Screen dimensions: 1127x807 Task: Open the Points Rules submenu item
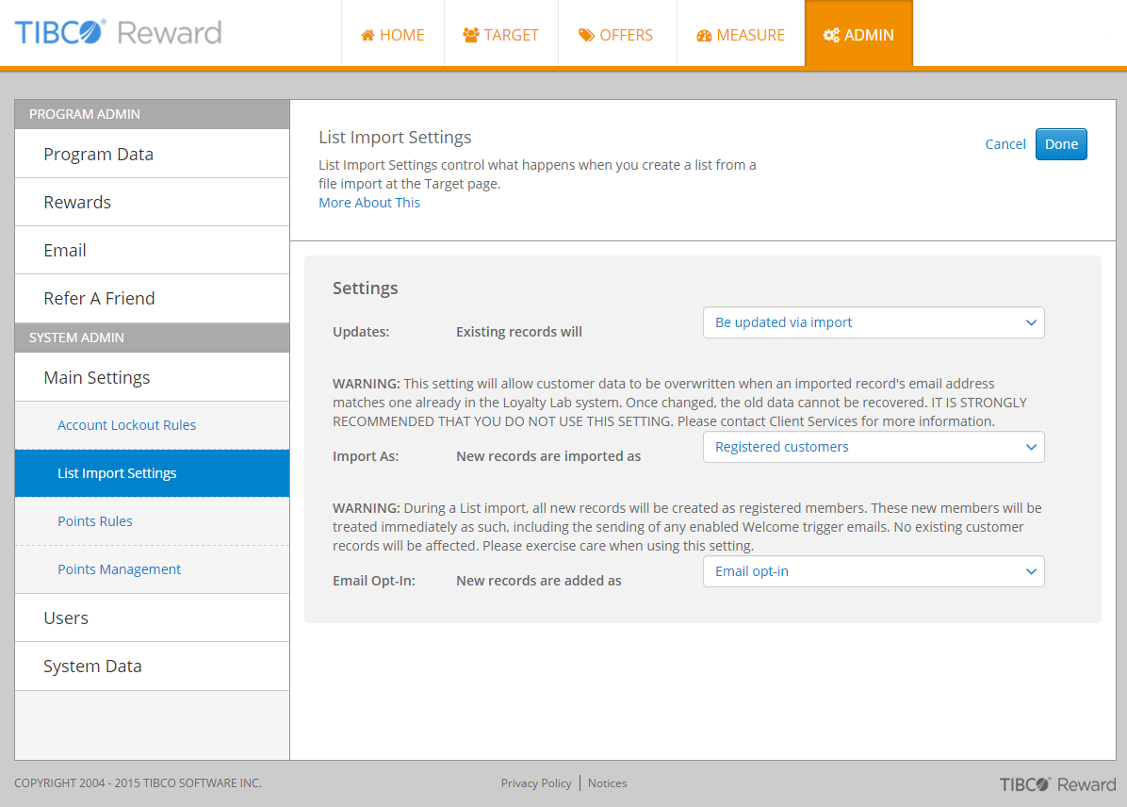95,521
